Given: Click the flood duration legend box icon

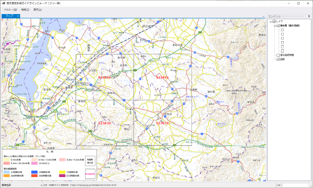Looking at the screenshot, I should 90,174.
